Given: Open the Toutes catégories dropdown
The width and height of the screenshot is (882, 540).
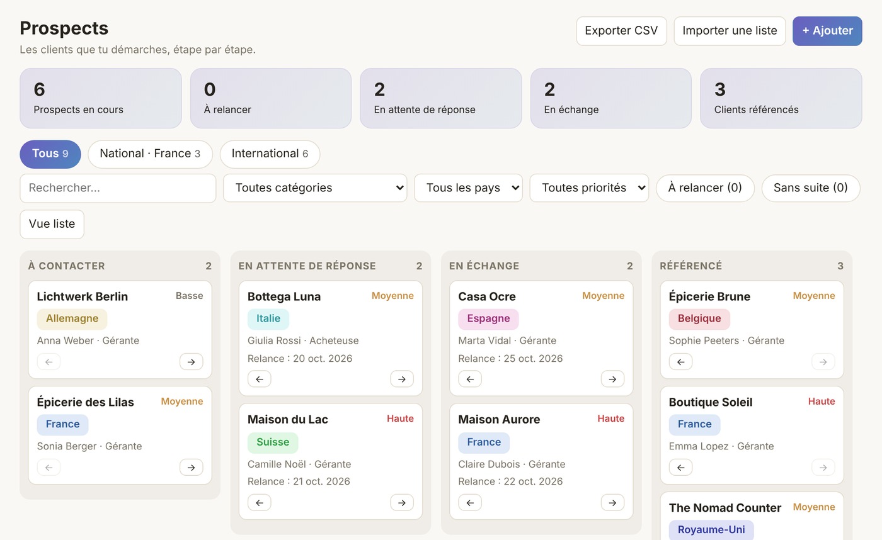Looking at the screenshot, I should pyautogui.click(x=315, y=188).
